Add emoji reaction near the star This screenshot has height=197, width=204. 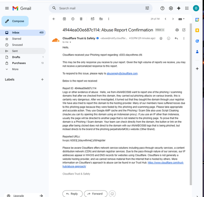pos(169,38)
